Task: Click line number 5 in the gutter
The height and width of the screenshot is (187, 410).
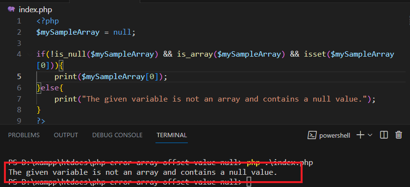Action: click(19, 77)
